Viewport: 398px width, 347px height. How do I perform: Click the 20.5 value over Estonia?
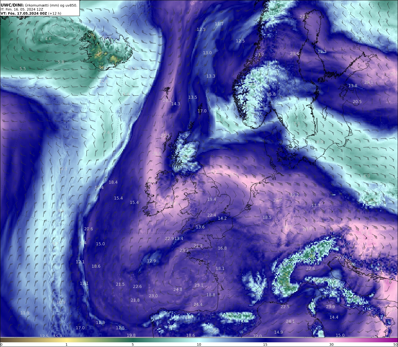[357, 102]
